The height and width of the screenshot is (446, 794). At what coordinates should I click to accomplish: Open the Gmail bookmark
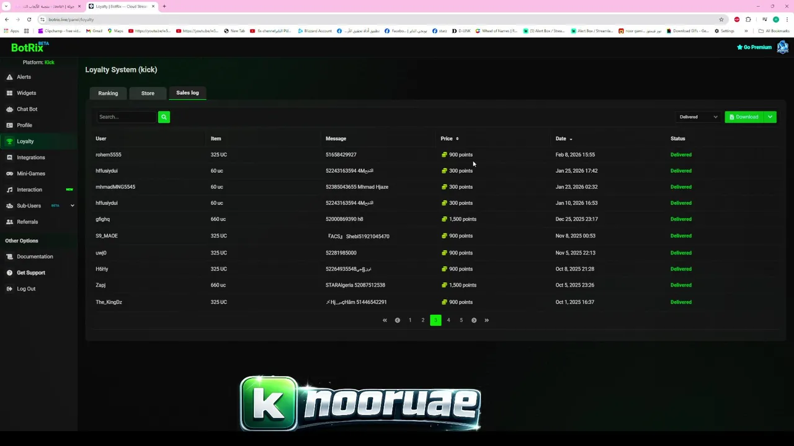[94, 31]
